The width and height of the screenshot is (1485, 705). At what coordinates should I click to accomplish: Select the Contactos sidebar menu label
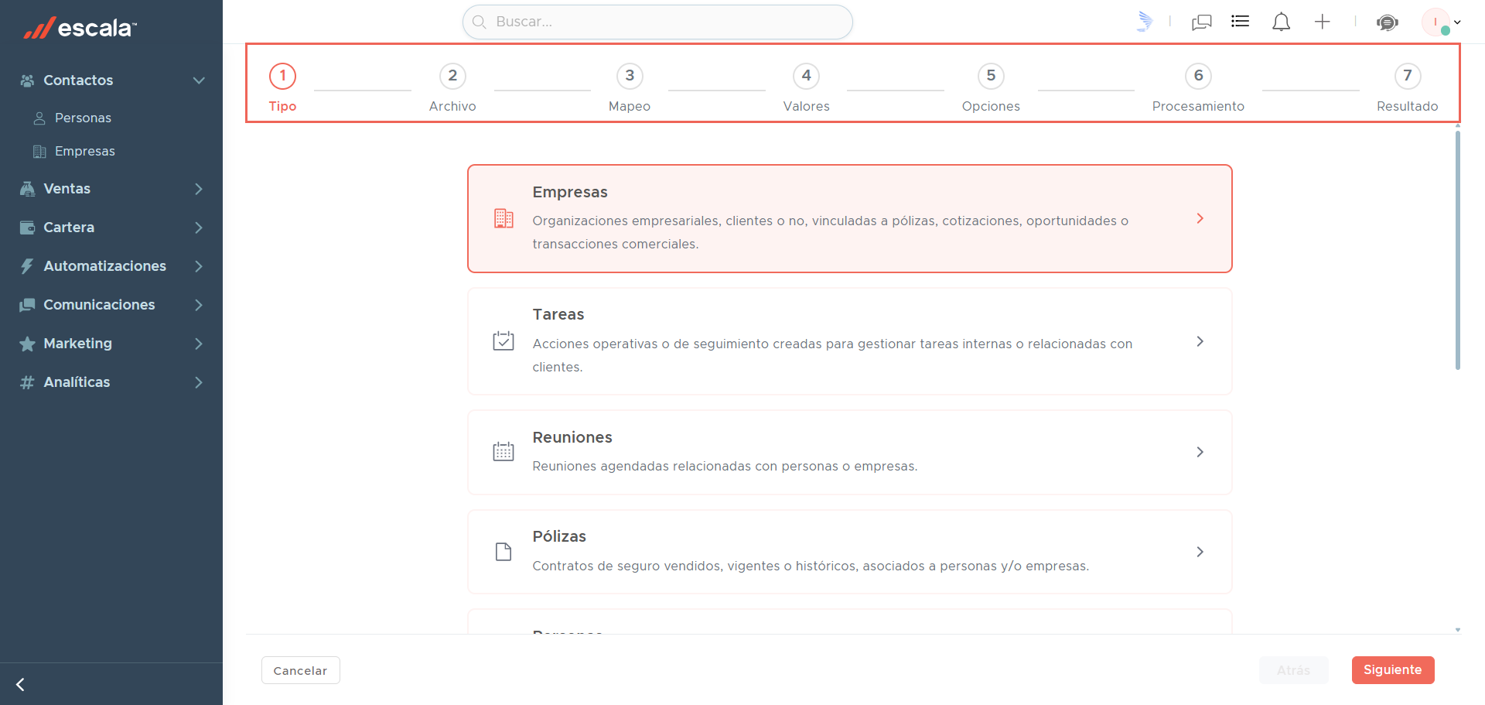click(78, 80)
